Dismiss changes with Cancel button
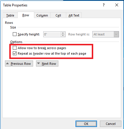 click(111, 124)
